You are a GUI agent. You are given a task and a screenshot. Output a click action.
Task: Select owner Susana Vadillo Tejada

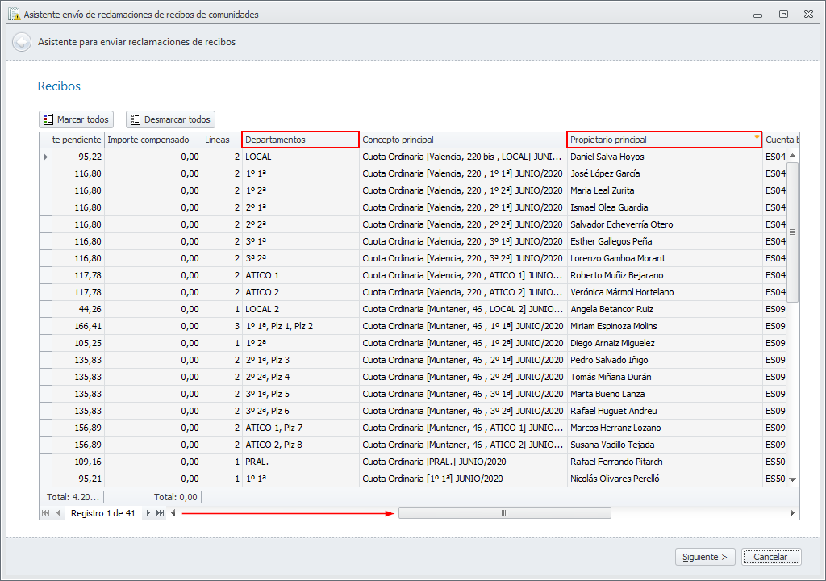[x=612, y=445]
